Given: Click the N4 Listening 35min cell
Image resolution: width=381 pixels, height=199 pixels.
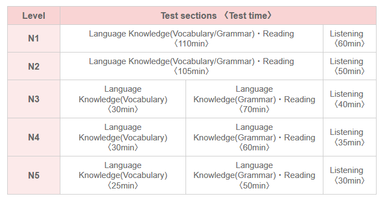Looking at the screenshot, I should click(x=349, y=137).
